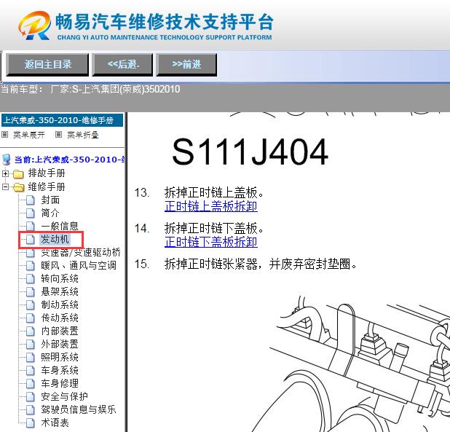The width and height of the screenshot is (450, 432).
Task: Open the 一般信息 page
Action: point(60,226)
